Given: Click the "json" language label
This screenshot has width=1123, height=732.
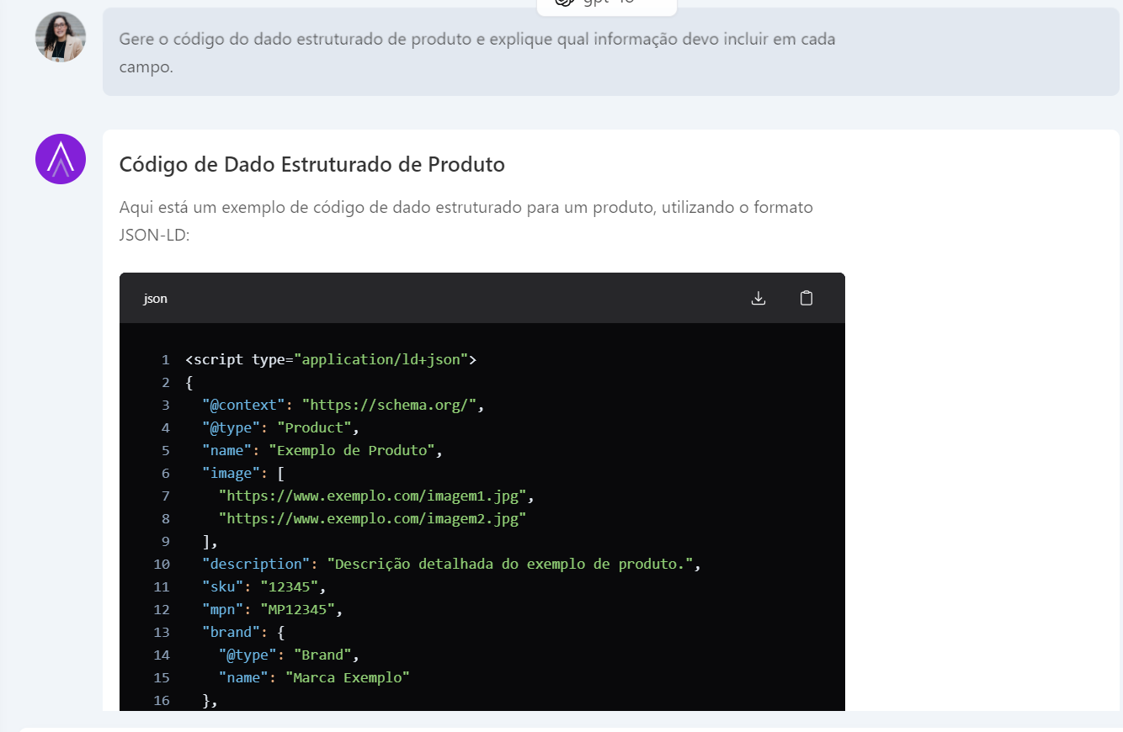Looking at the screenshot, I should tap(155, 299).
